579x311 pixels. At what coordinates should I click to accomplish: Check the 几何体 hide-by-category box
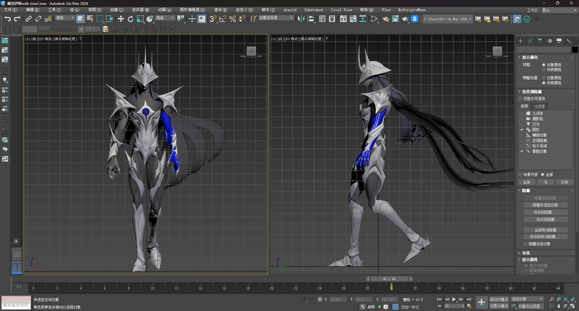click(522, 113)
